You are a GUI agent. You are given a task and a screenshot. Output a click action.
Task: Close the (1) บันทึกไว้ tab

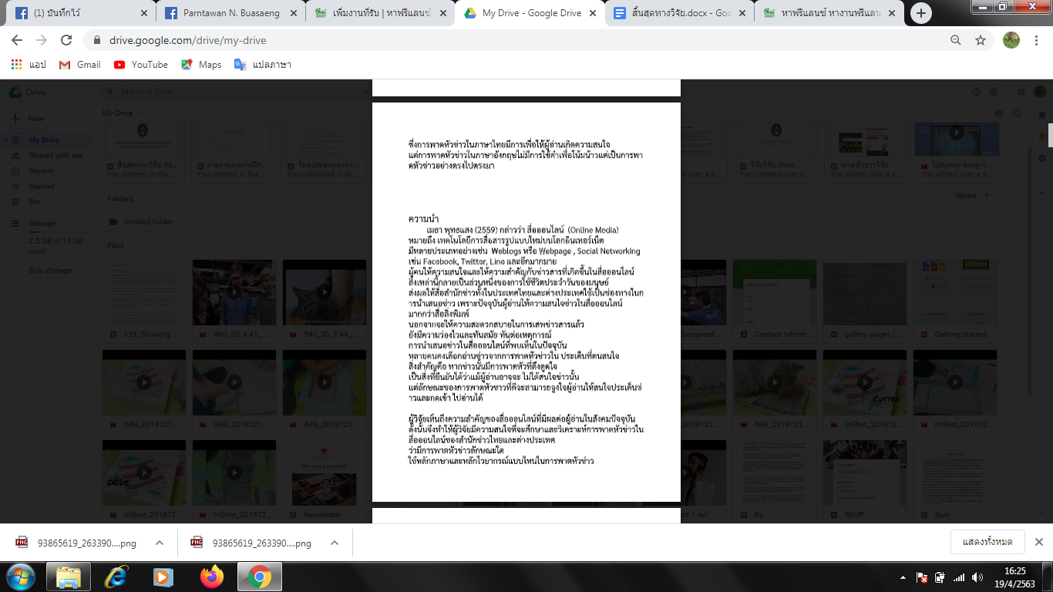pos(144,13)
